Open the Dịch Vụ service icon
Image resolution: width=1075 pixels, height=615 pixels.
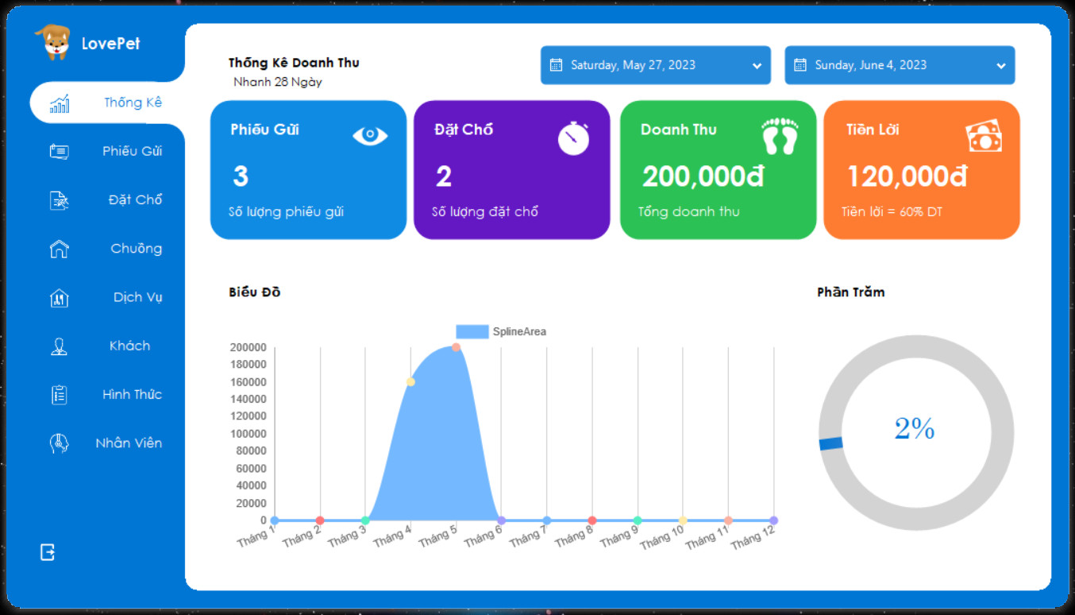(x=60, y=298)
